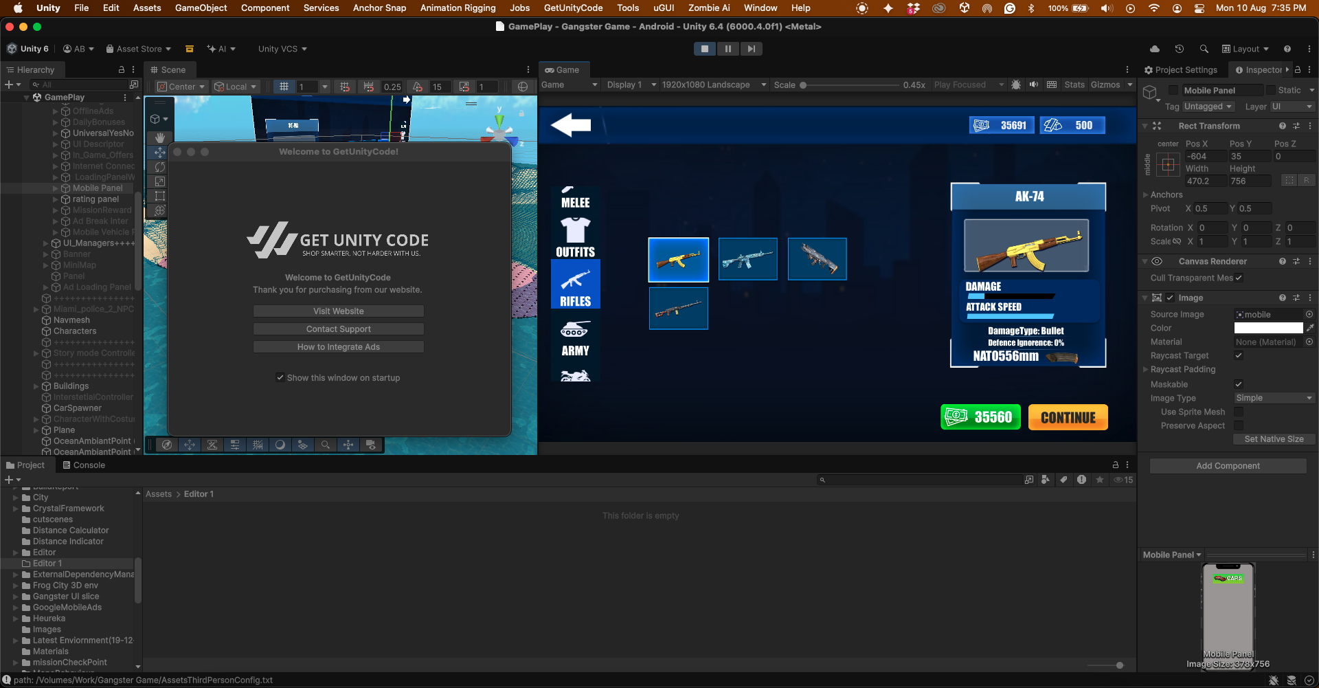
Task: Expand Raycast Padding
Action: coord(1145,369)
